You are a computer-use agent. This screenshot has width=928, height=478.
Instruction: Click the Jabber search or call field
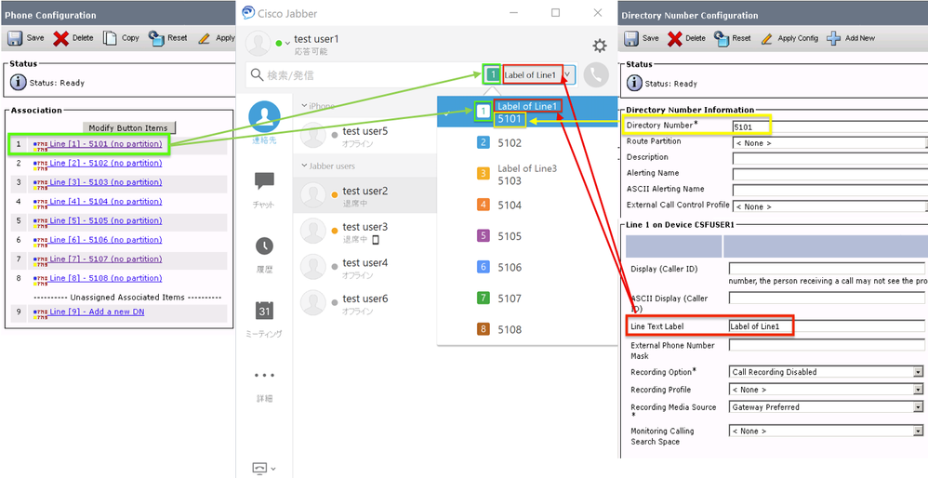point(364,75)
